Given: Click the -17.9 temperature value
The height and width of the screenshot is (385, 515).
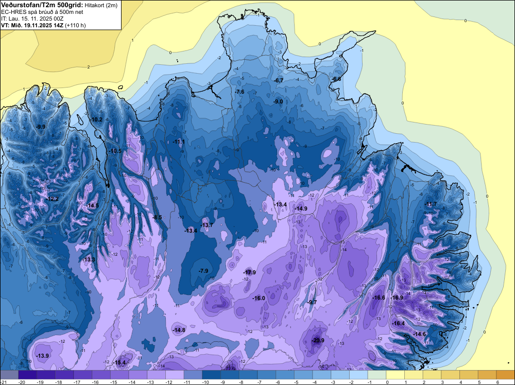Looking at the screenshot, I should [250, 272].
